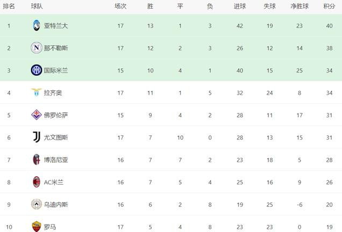
Task: Click the Roma (罗马) crest
Action: [x=37, y=227]
